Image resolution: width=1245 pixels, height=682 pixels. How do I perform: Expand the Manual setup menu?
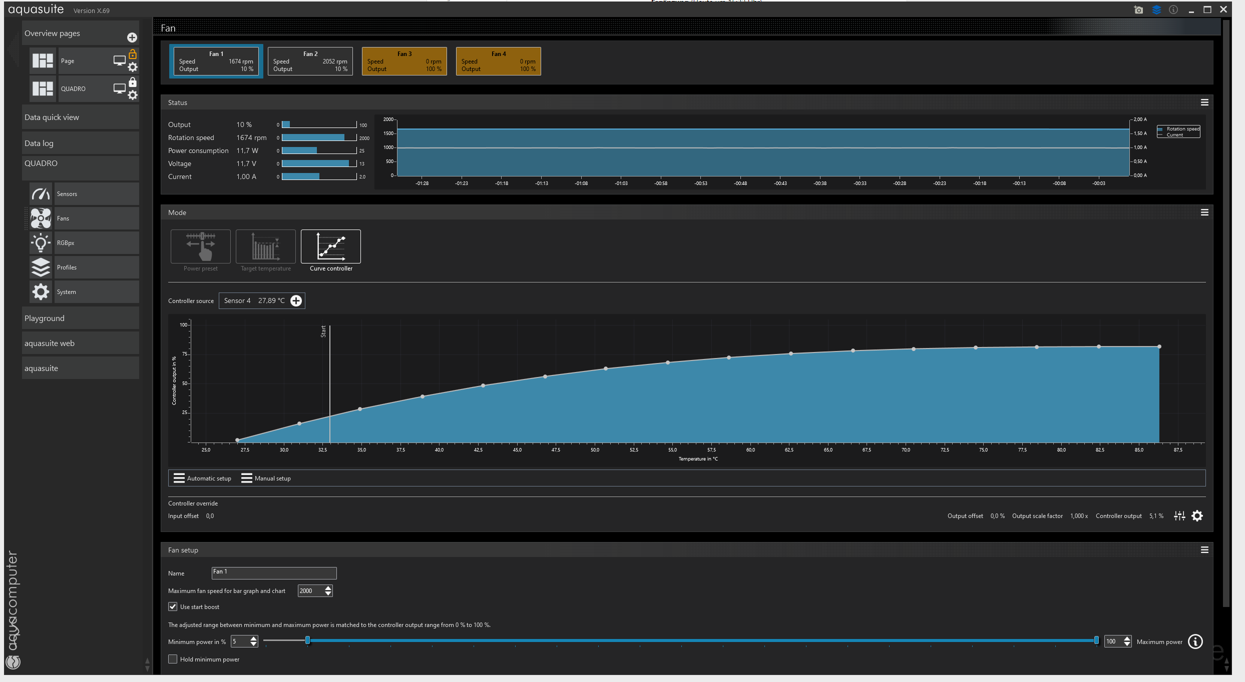coord(266,478)
